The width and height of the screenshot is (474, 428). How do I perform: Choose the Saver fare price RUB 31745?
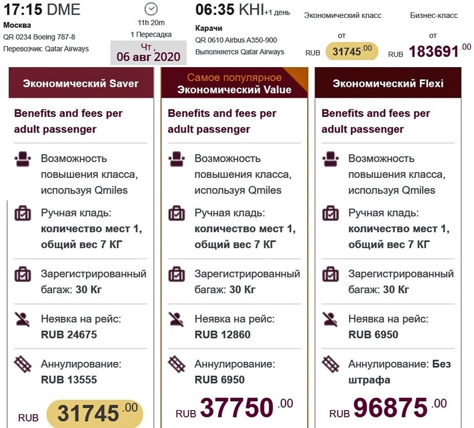(x=94, y=412)
